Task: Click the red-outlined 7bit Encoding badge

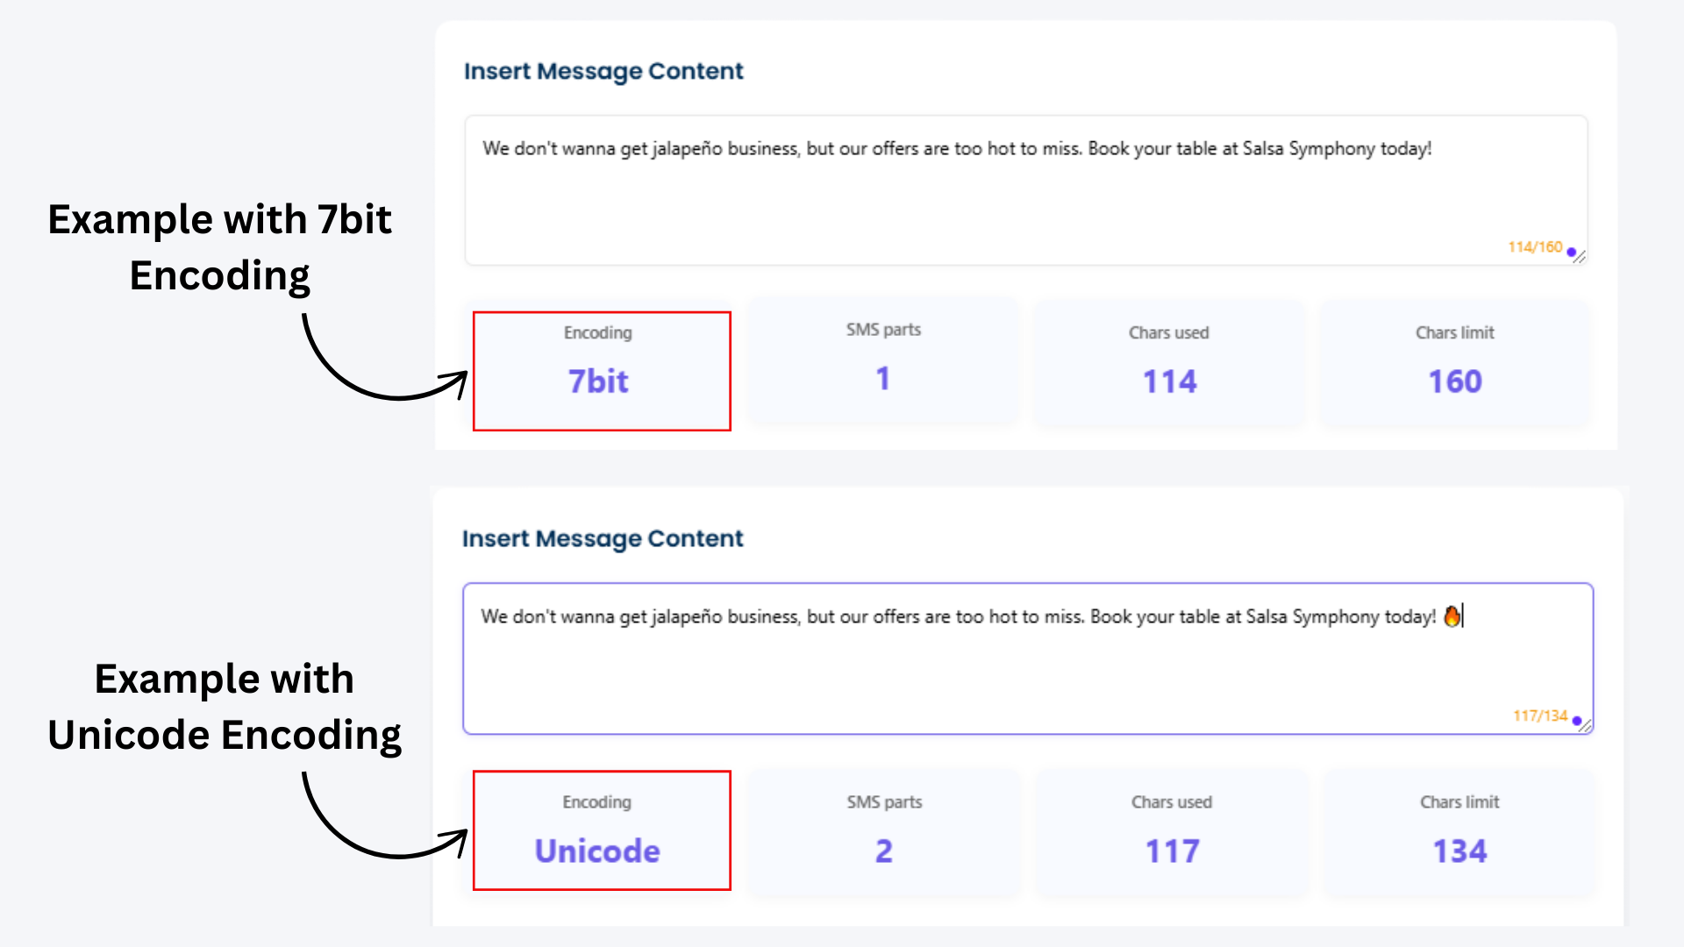Action: [x=602, y=370]
